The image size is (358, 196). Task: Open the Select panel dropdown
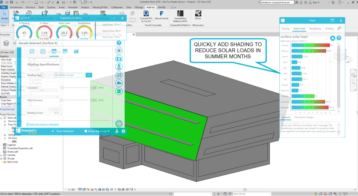click(5, 25)
